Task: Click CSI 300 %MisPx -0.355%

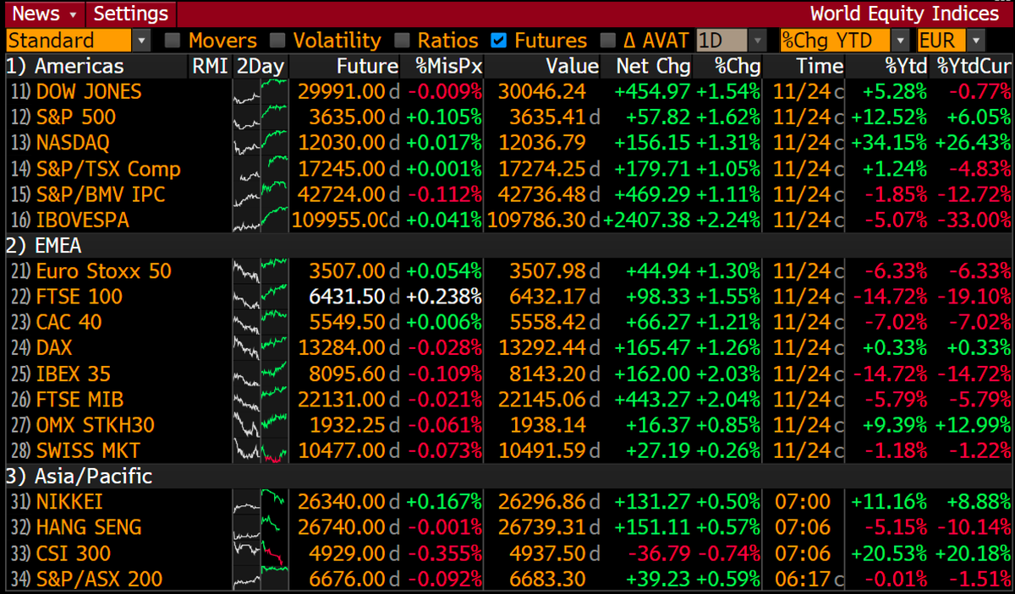Action: pyautogui.click(x=445, y=554)
